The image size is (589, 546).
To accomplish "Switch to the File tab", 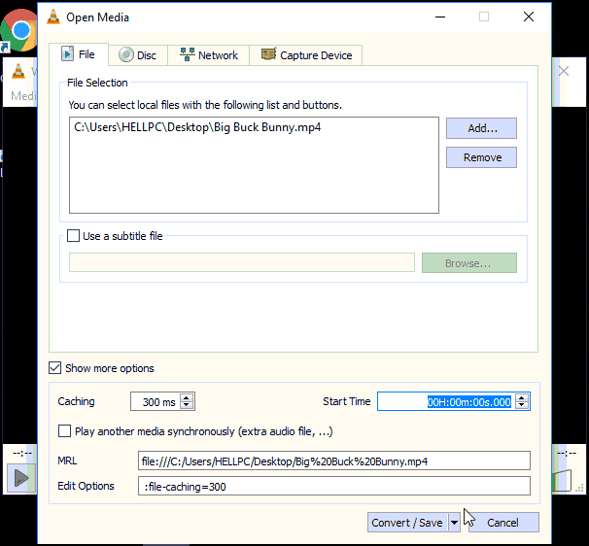I will [79, 54].
